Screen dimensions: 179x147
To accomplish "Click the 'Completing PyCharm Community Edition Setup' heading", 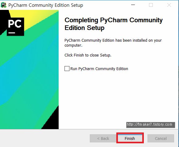I will coord(114,24).
